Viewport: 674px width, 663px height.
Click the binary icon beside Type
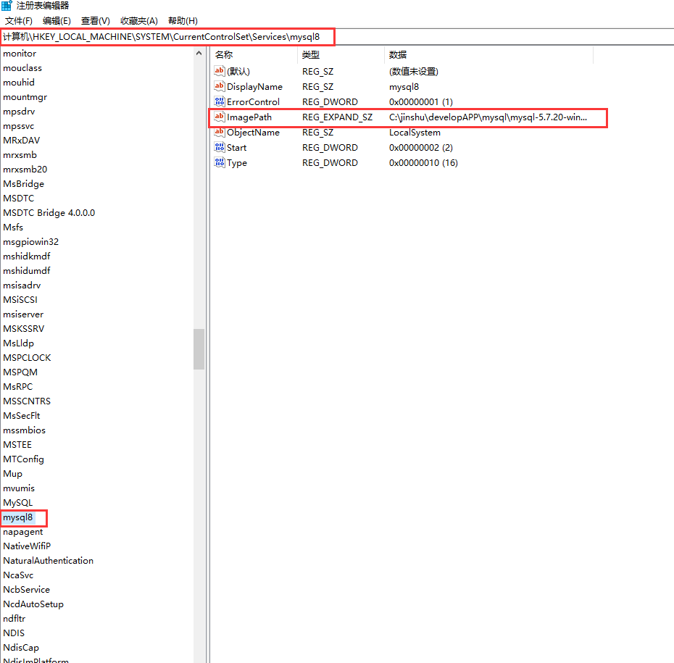pyautogui.click(x=220, y=162)
